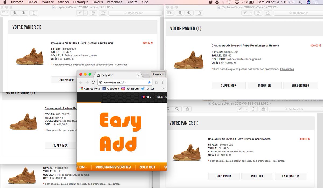Screen dimensions: 323x188
Task: Go forward in Chrome's navigation history
Action: (x=87, y=82)
